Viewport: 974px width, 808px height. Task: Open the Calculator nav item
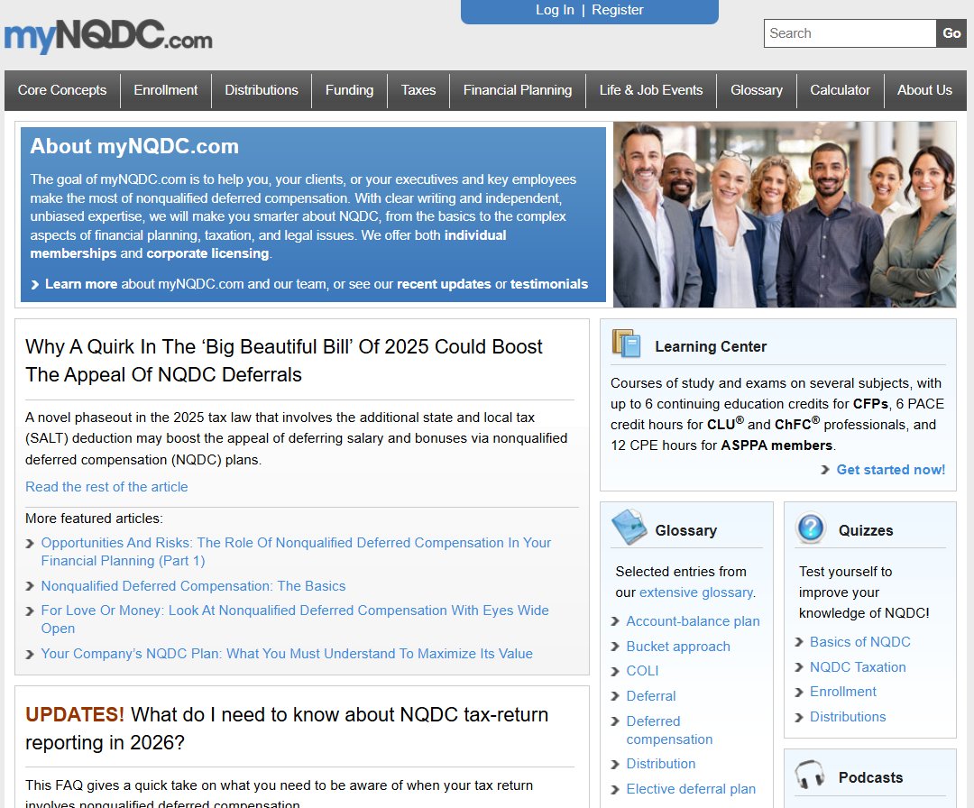840,90
